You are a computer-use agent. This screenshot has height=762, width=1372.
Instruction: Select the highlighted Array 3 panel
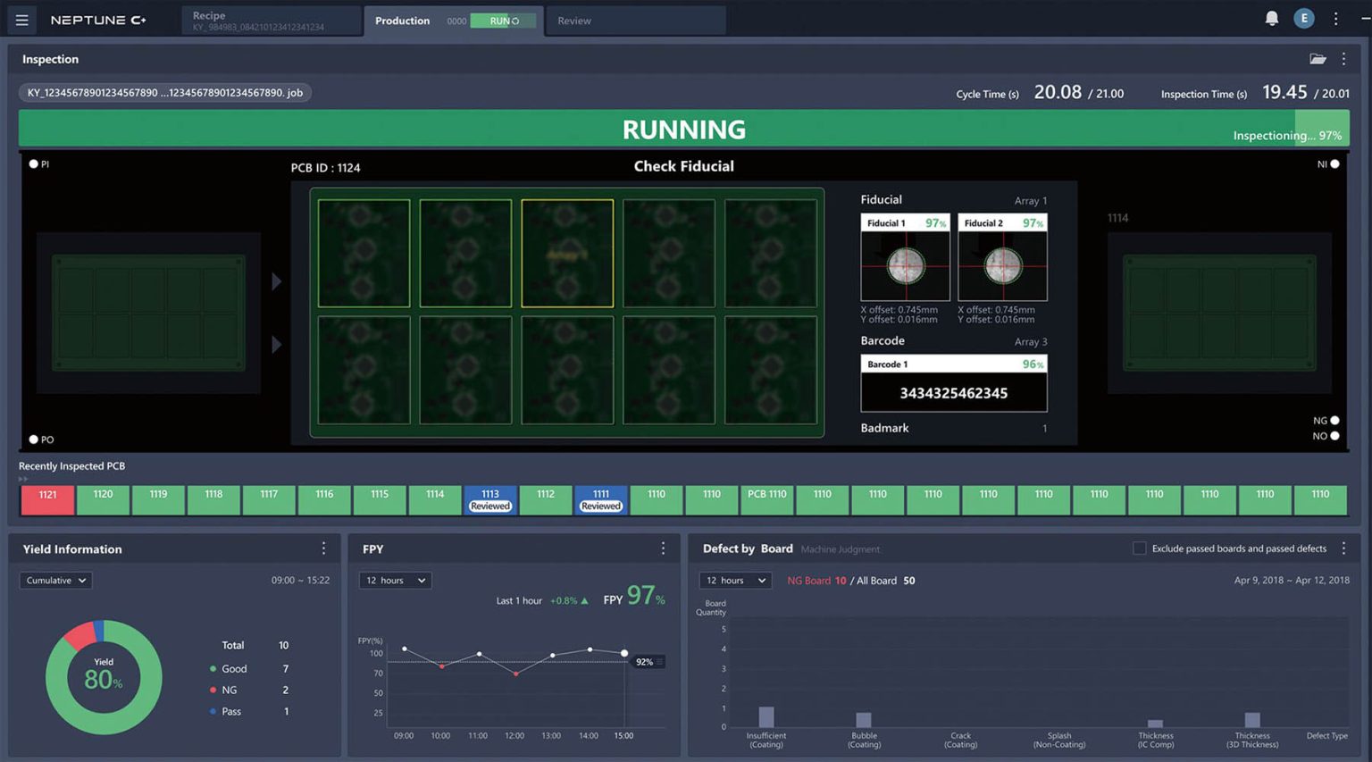click(x=567, y=253)
